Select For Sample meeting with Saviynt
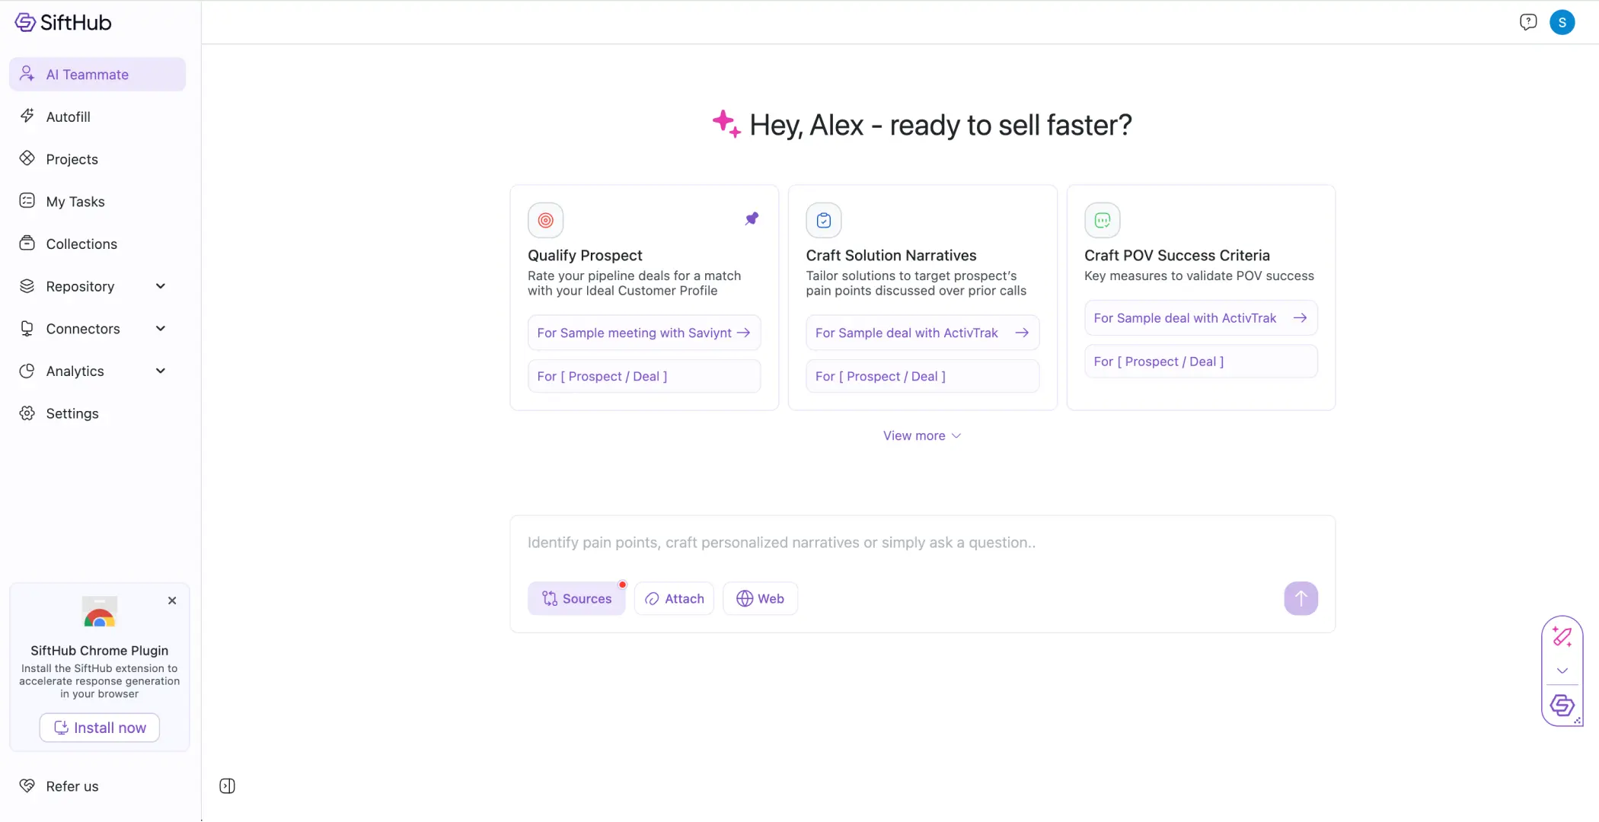Screen dimensions: 1599x822 click(x=644, y=333)
